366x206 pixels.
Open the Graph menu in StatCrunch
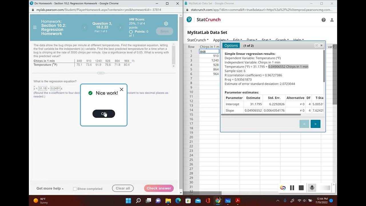[282, 40]
